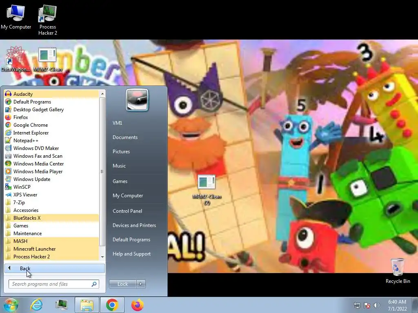Open Control Panel
Image resolution: width=418 pixels, height=313 pixels.
127,211
